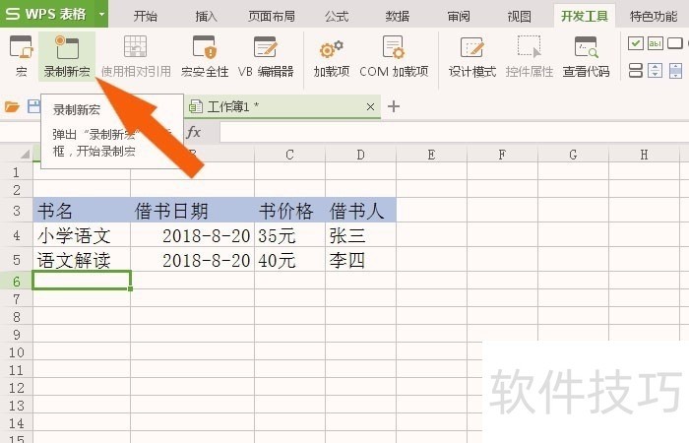Image resolution: width=689 pixels, height=443 pixels.
Task: Select column E header
Action: 431,155
